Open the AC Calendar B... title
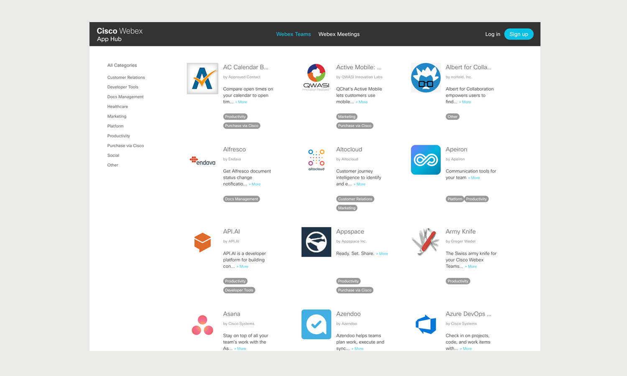 246,67
